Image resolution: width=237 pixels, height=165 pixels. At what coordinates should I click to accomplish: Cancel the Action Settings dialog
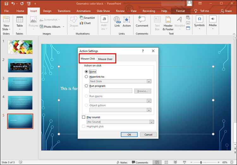(x=149, y=134)
